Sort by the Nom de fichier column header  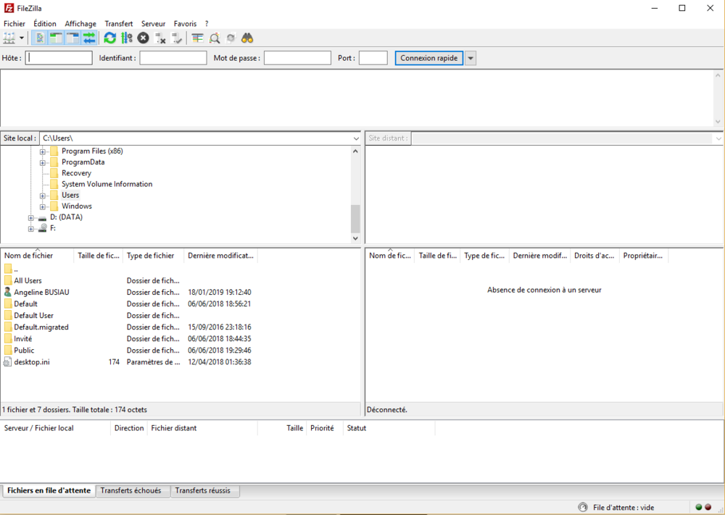[29, 256]
